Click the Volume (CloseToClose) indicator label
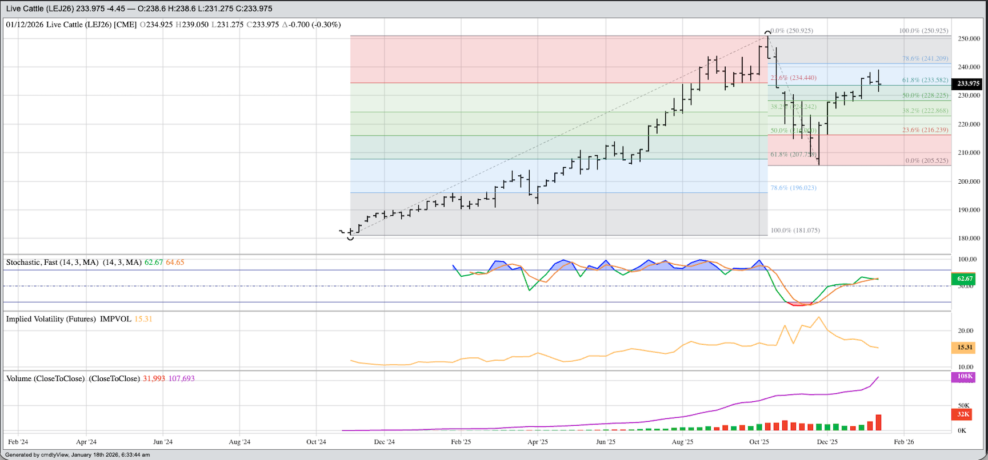 pos(45,378)
